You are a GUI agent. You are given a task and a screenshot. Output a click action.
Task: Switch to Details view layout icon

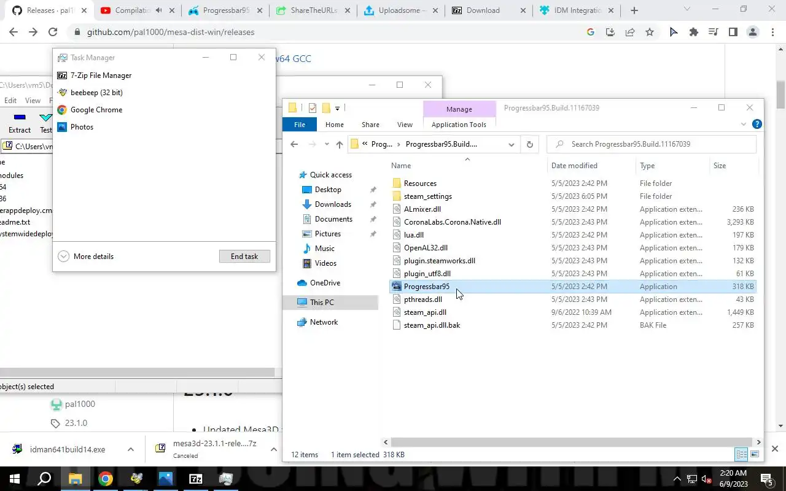pyautogui.click(x=741, y=455)
